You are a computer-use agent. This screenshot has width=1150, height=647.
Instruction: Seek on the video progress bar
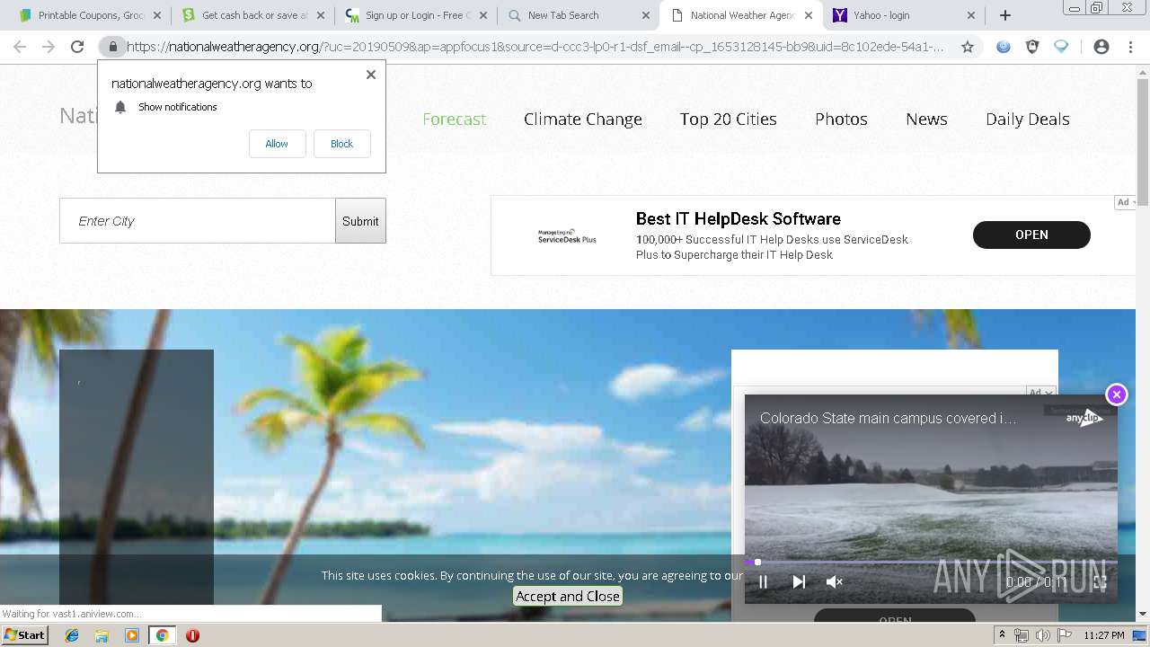click(x=931, y=563)
